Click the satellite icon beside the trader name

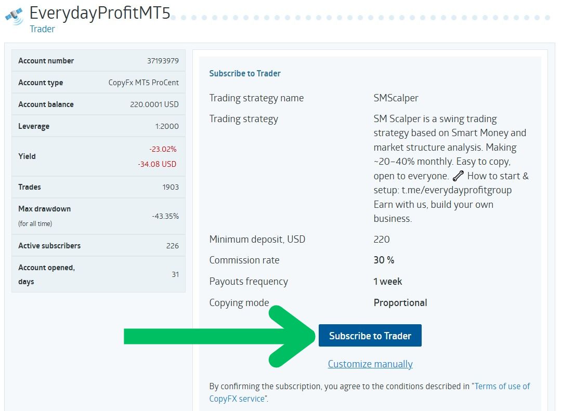(x=14, y=16)
